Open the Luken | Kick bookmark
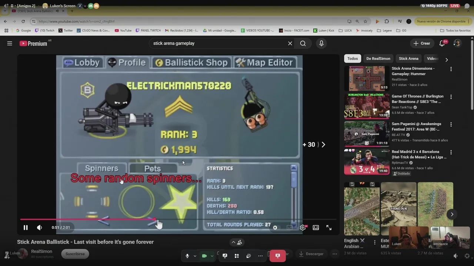This screenshot has width=474, height=266. [324, 30]
